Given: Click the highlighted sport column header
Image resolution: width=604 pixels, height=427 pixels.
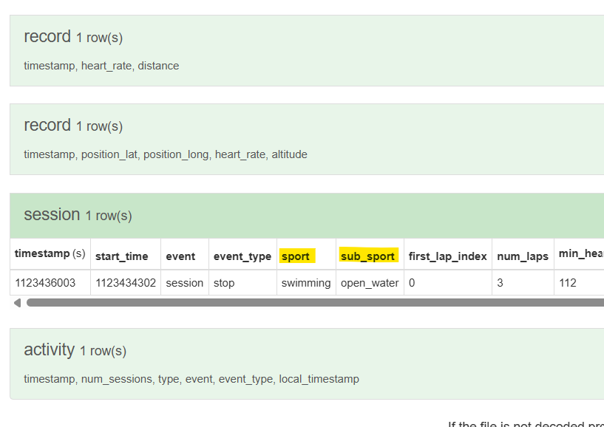Looking at the screenshot, I should (x=296, y=256).
